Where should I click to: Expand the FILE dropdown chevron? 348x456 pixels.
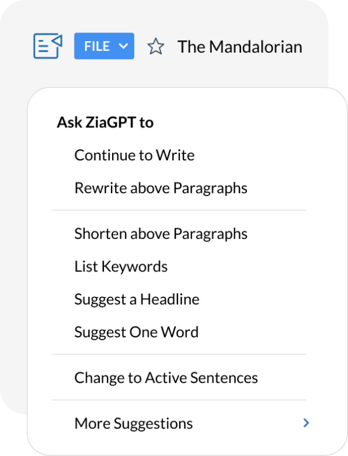[123, 46]
